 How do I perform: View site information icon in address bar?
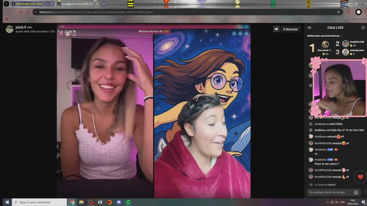(x=36, y=12)
